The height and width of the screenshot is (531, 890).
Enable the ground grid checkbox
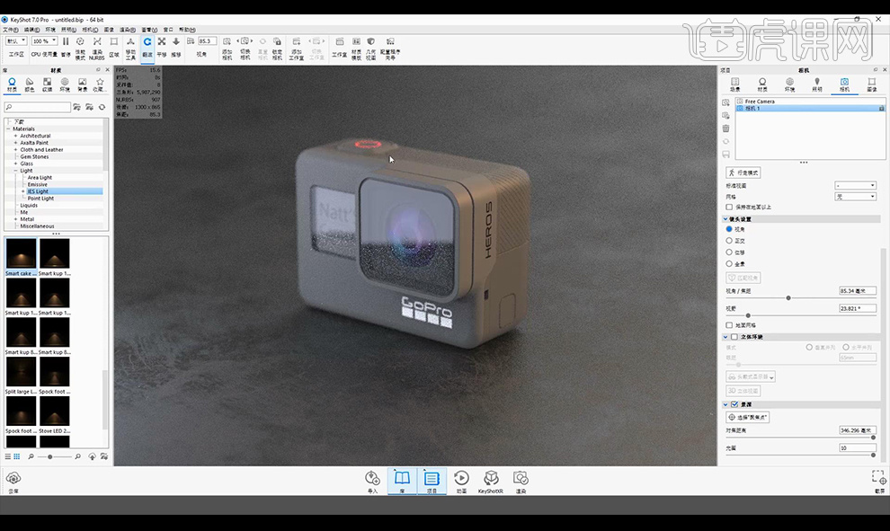coord(729,325)
